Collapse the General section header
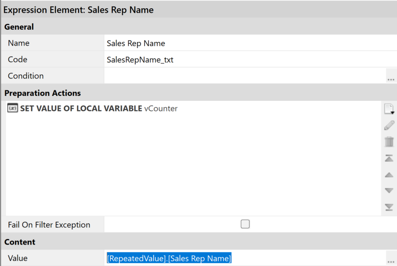The width and height of the screenshot is (397, 266). (19, 27)
